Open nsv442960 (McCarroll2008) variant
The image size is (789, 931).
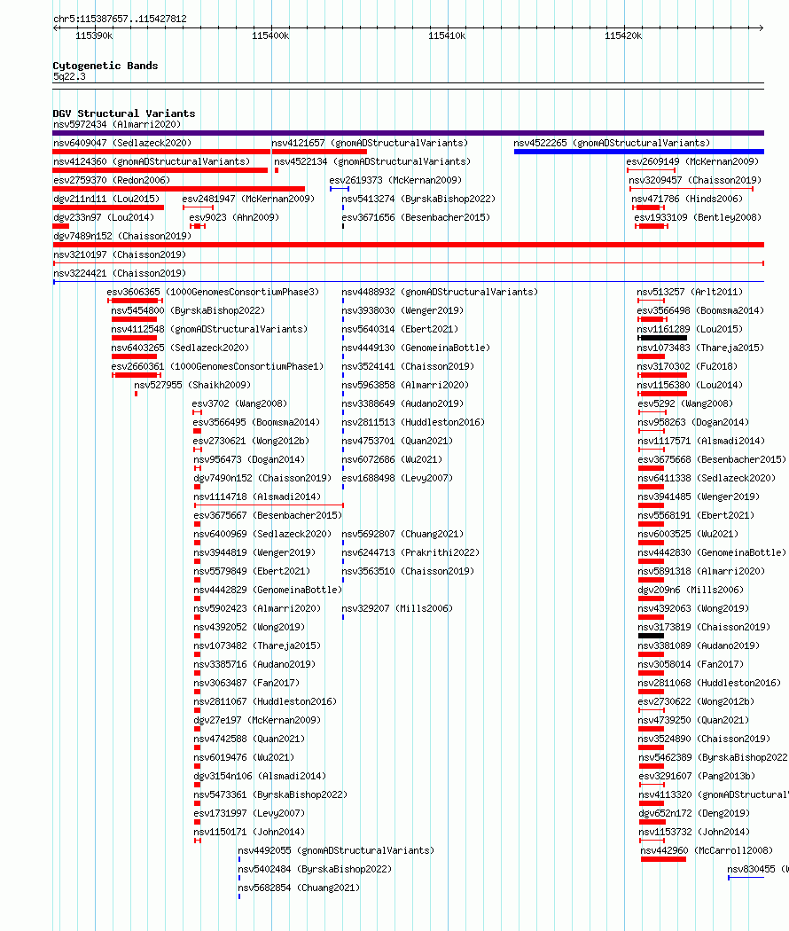[707, 851]
